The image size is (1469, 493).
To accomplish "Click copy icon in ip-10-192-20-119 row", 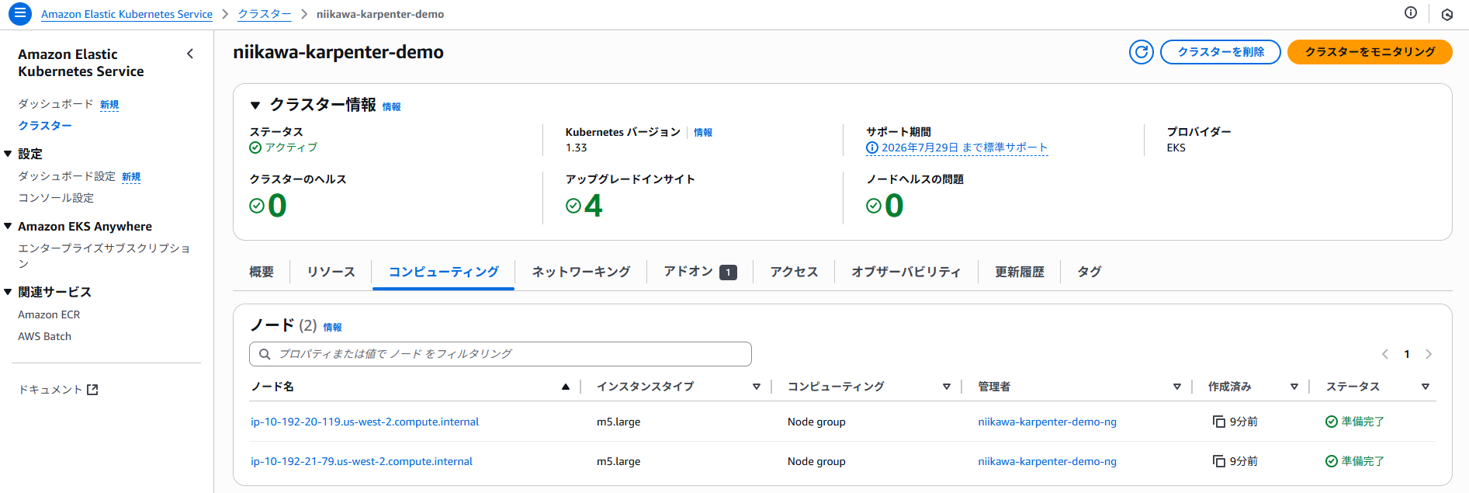I will pyautogui.click(x=1219, y=422).
